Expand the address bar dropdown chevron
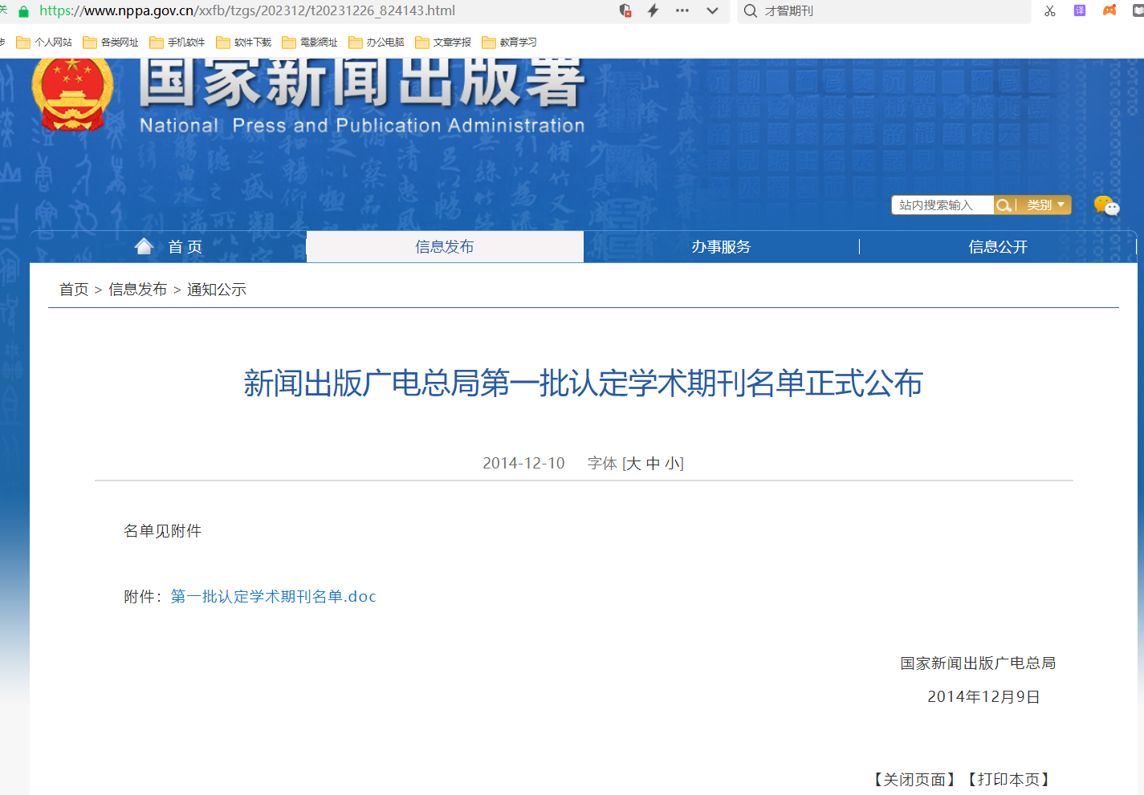The height and width of the screenshot is (795, 1144). pyautogui.click(x=712, y=10)
